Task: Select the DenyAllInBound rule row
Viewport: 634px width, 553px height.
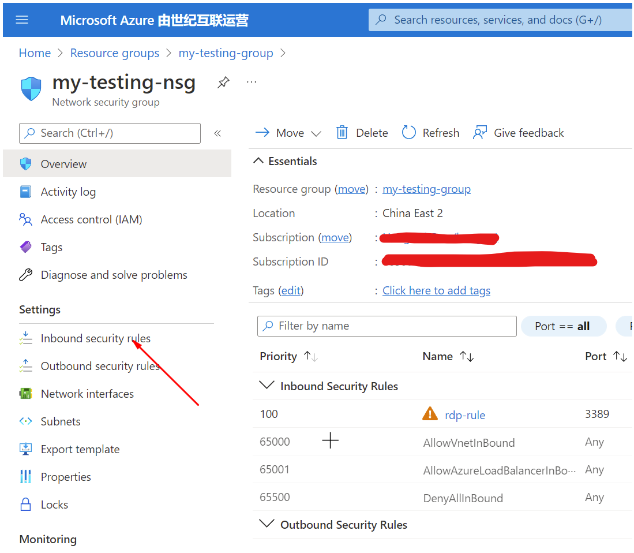Action: (x=442, y=497)
